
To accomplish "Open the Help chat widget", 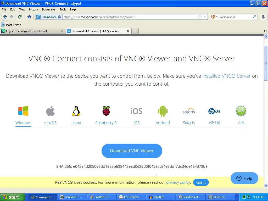I will tap(244, 178).
